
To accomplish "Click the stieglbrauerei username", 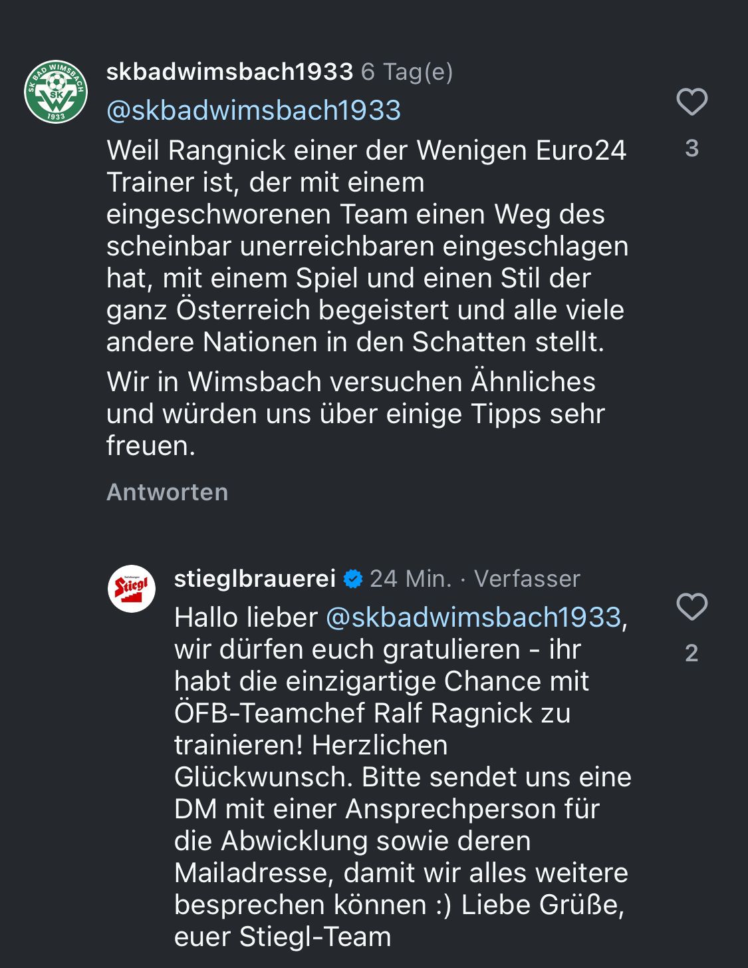I will (255, 579).
